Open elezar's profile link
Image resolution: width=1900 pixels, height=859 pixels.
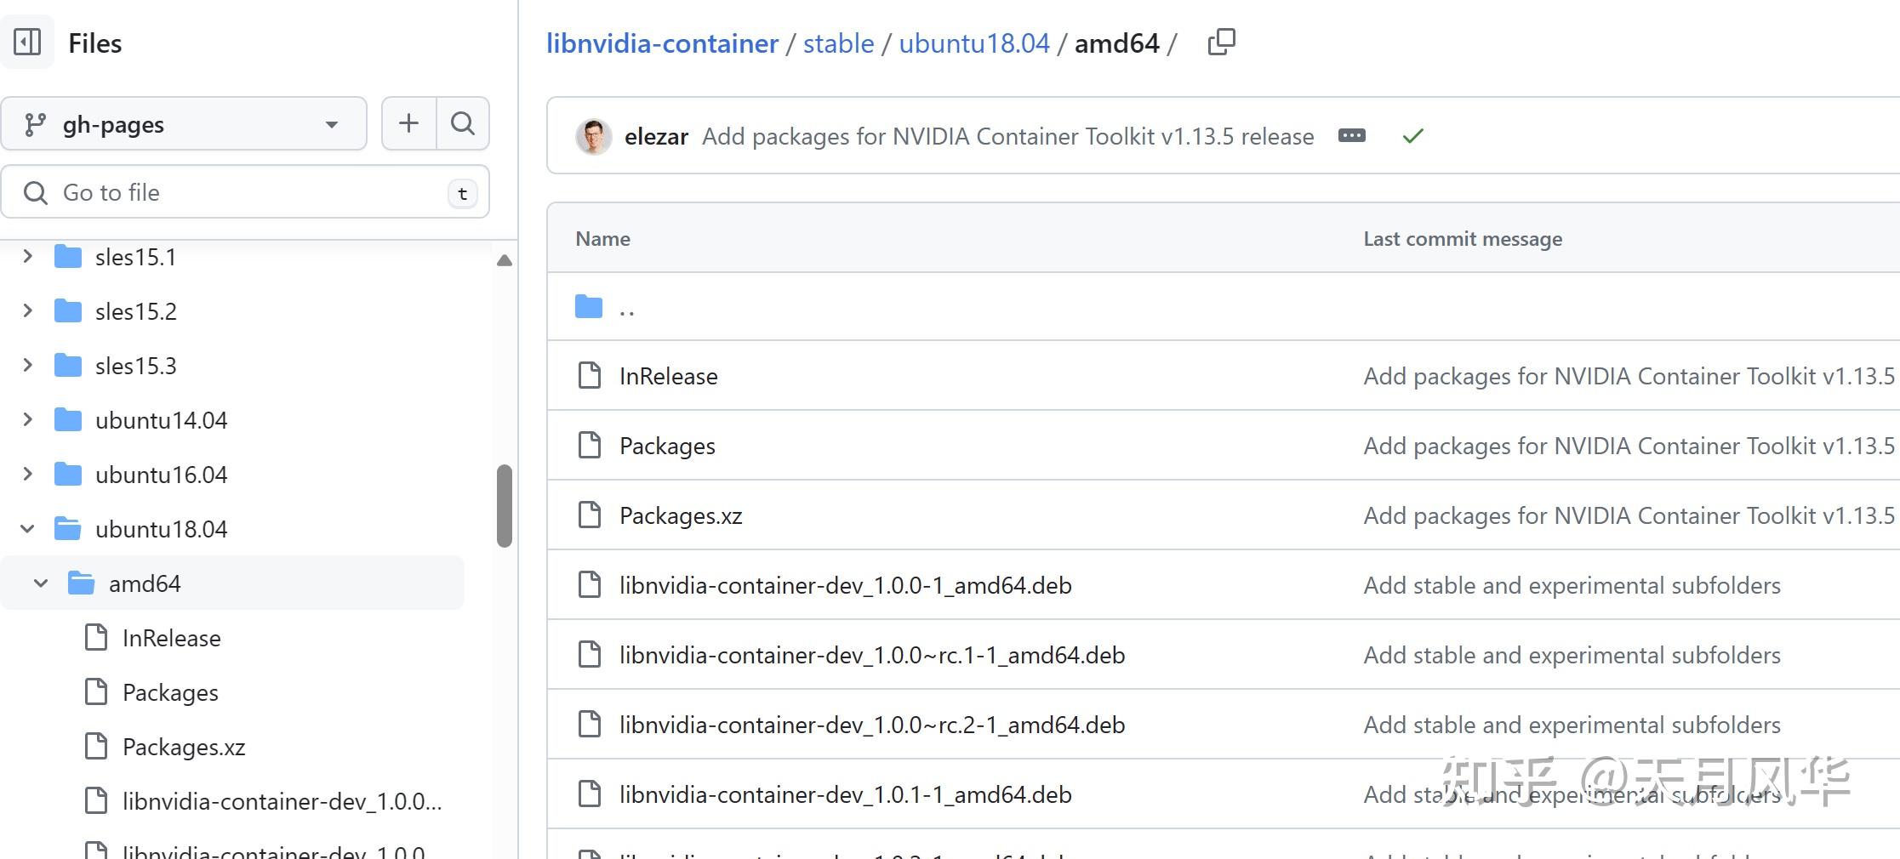[x=656, y=136]
